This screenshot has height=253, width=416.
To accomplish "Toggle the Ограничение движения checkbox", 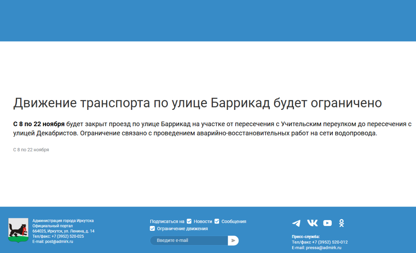I will (x=152, y=228).
